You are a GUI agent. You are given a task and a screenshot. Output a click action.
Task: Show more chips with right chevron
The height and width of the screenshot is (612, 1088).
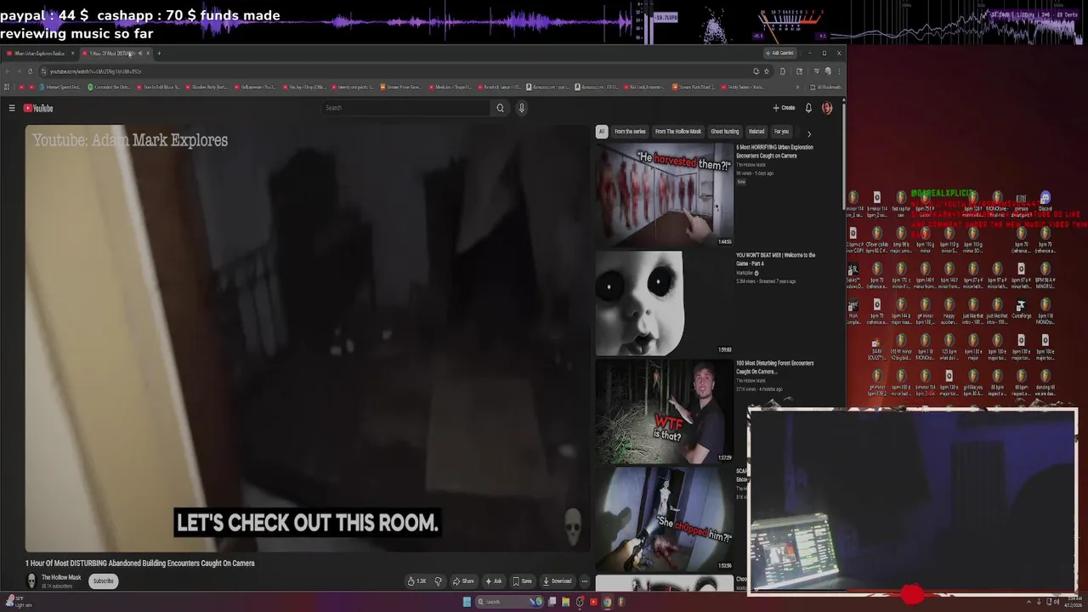[x=808, y=133]
